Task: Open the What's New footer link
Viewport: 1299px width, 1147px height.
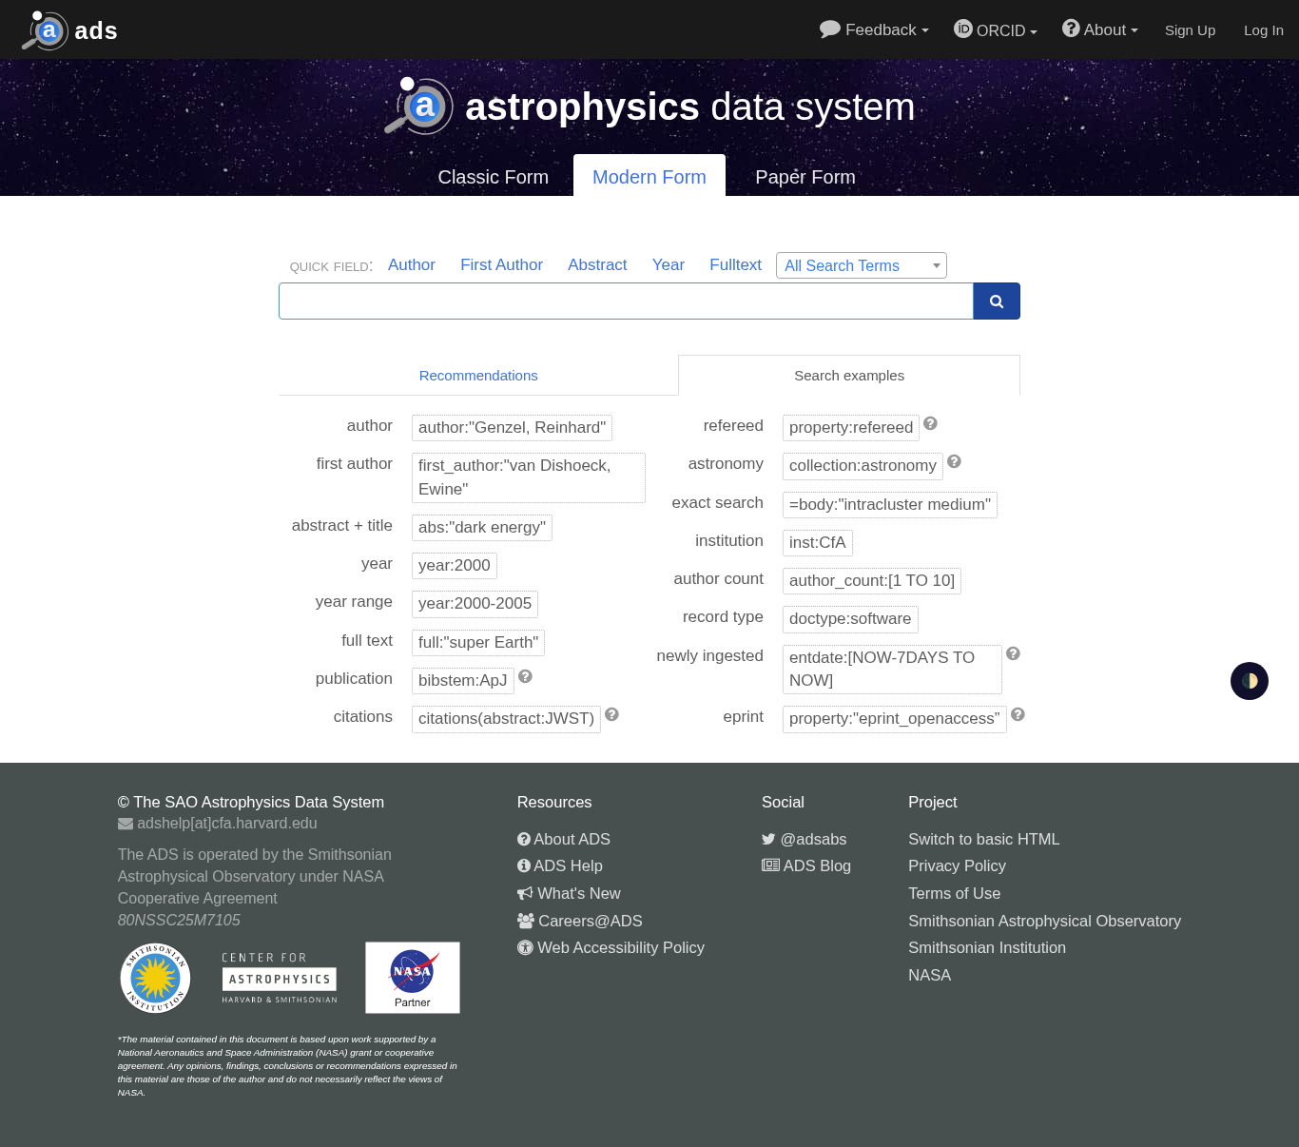Action: click(x=569, y=893)
